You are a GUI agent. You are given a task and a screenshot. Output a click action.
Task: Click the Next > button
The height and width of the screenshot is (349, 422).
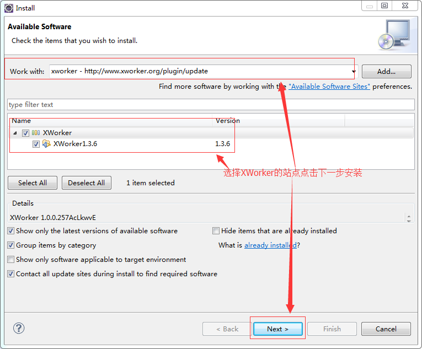click(x=277, y=329)
